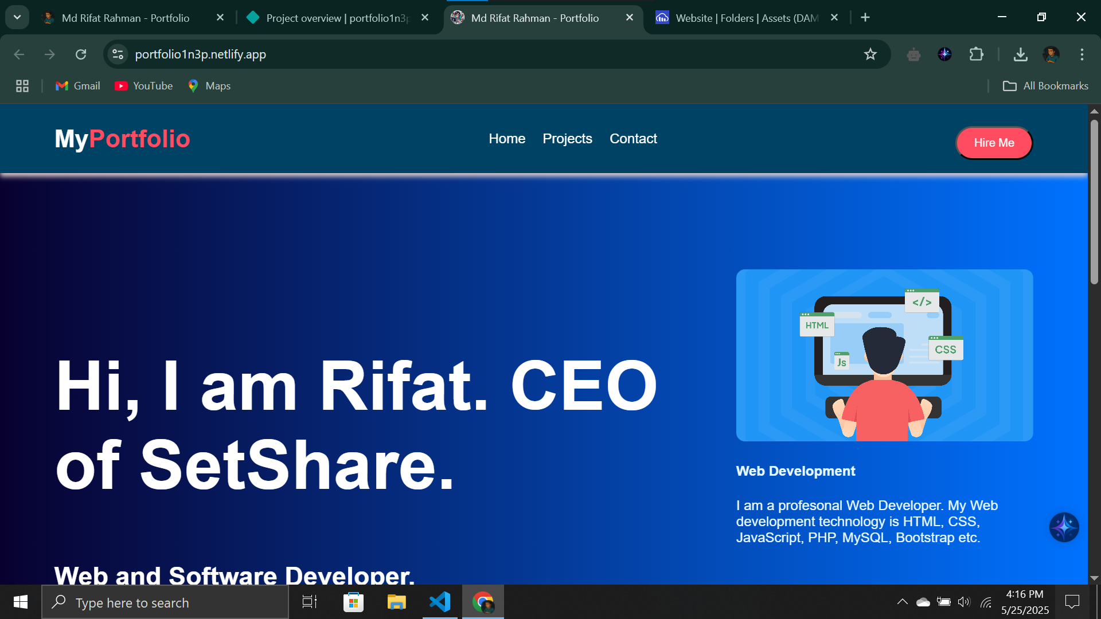Click the floating sparkle assistant button
This screenshot has width=1101, height=619.
point(1064,527)
